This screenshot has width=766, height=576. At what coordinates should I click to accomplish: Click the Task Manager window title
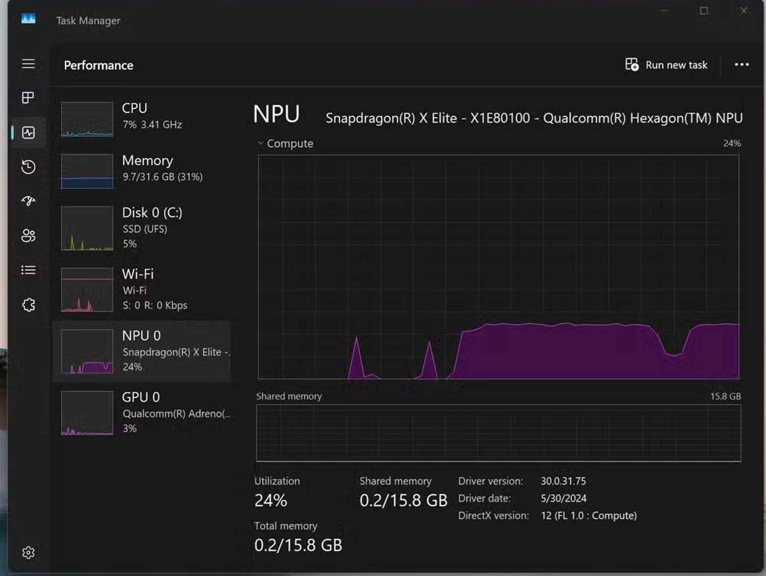(x=88, y=20)
